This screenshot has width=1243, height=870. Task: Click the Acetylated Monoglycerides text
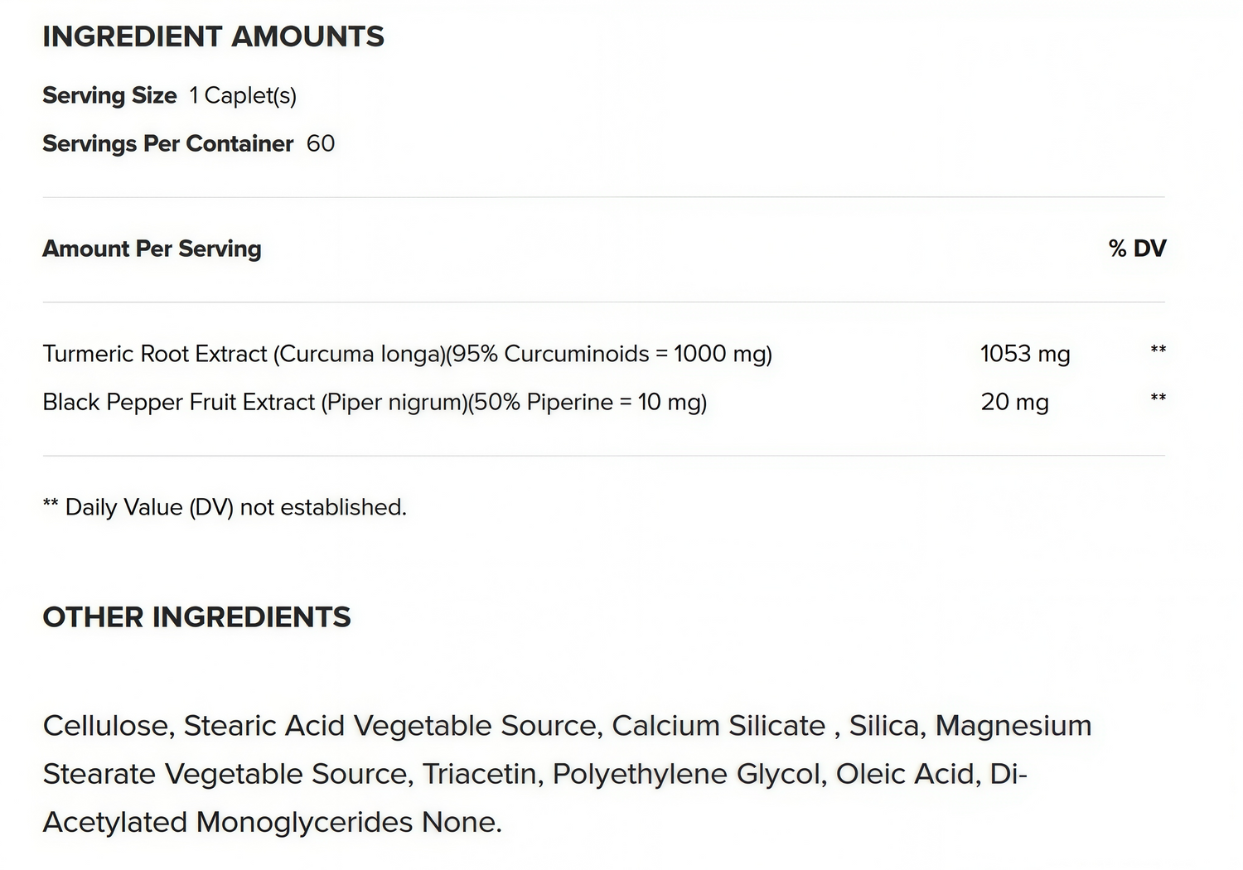[227, 822]
